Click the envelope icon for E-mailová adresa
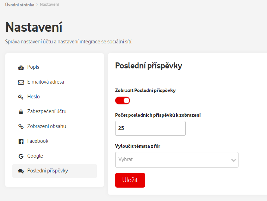The height and width of the screenshot is (201, 267). tap(21, 83)
